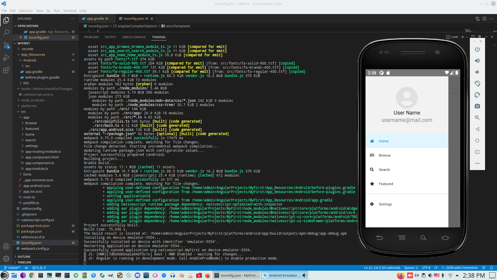Toggle notifications bell in status bar
Image resolution: width=497 pixels, height=280 pixels.
[491, 268]
